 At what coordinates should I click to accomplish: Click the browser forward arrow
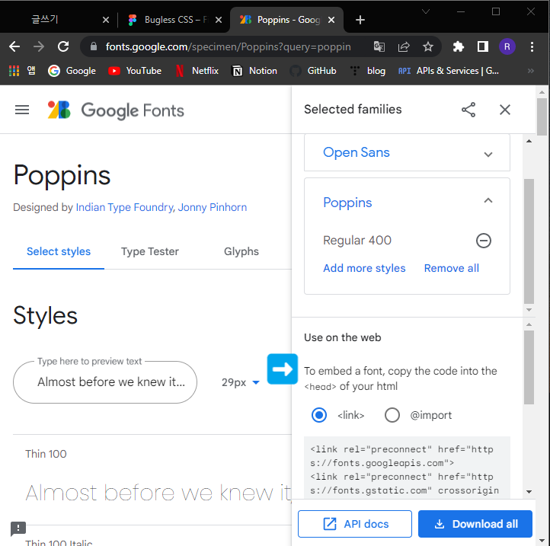tap(39, 46)
